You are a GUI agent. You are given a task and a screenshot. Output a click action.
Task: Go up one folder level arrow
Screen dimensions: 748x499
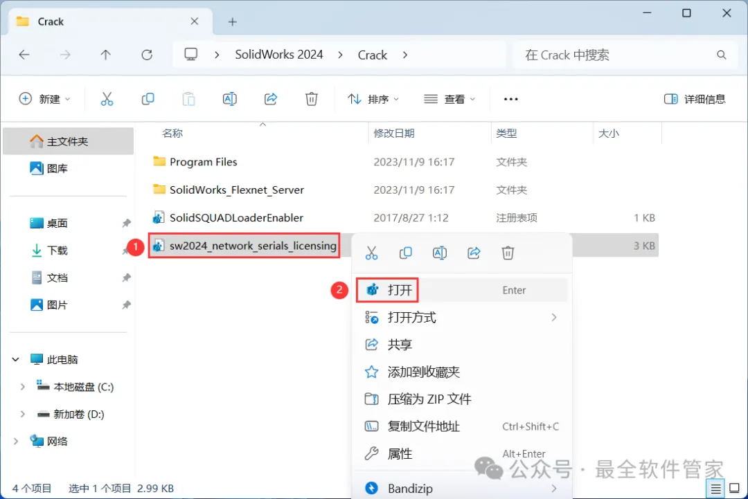point(105,55)
